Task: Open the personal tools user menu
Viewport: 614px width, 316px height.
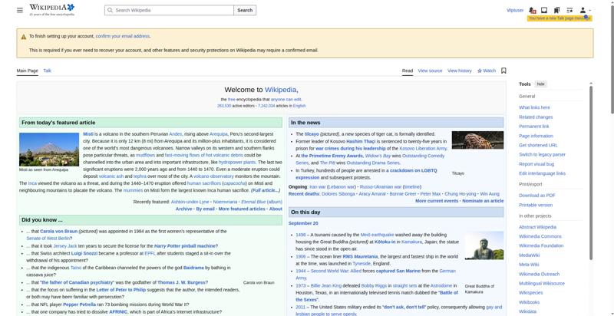Action: tap(585, 10)
